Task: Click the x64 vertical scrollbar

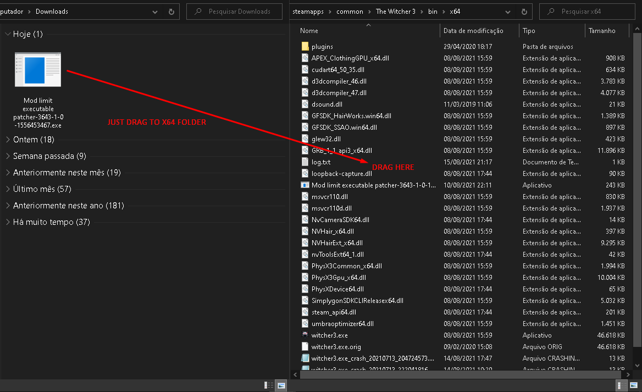Action: tap(637, 190)
